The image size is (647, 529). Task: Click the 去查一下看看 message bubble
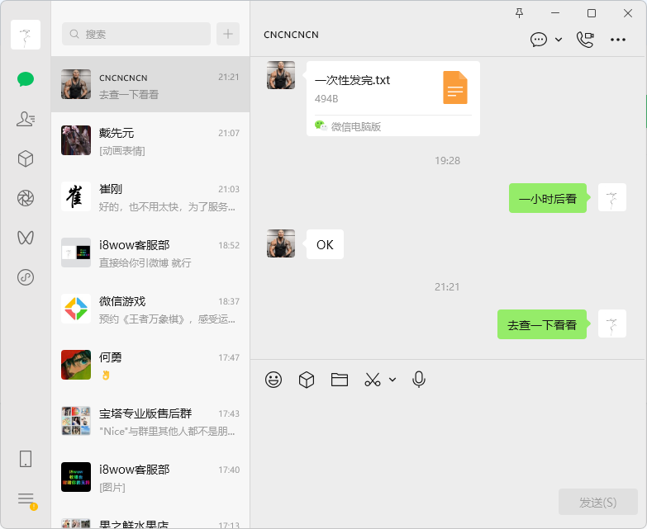pyautogui.click(x=542, y=324)
